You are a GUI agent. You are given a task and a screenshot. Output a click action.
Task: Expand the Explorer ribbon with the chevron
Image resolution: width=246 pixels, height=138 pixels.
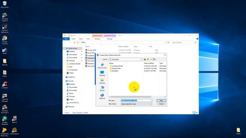click(194, 39)
